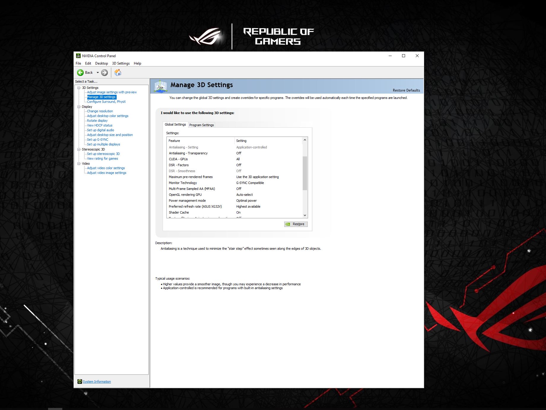Viewport: 546px width, 410px height.
Task: Click the Setting column header
Action: click(268, 141)
